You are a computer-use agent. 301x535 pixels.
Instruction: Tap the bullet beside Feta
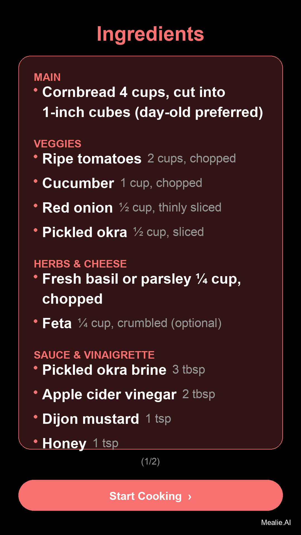[x=36, y=321]
